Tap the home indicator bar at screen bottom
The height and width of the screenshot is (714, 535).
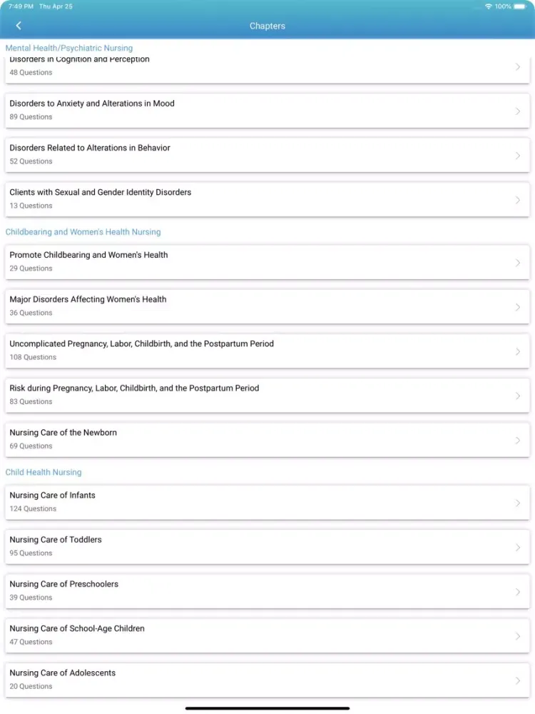267,708
